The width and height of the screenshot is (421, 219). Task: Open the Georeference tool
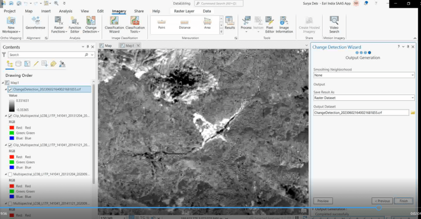coord(35,23)
